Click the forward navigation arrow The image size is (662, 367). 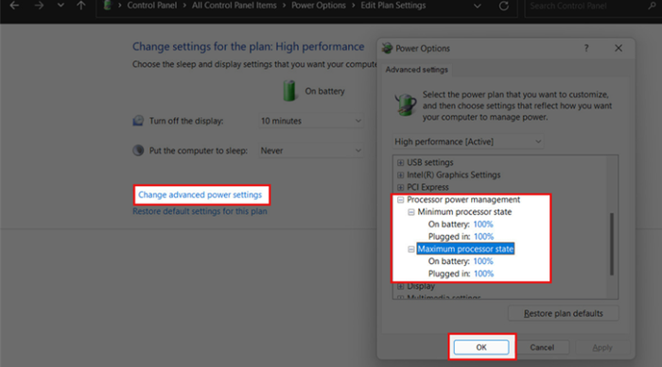tap(39, 6)
